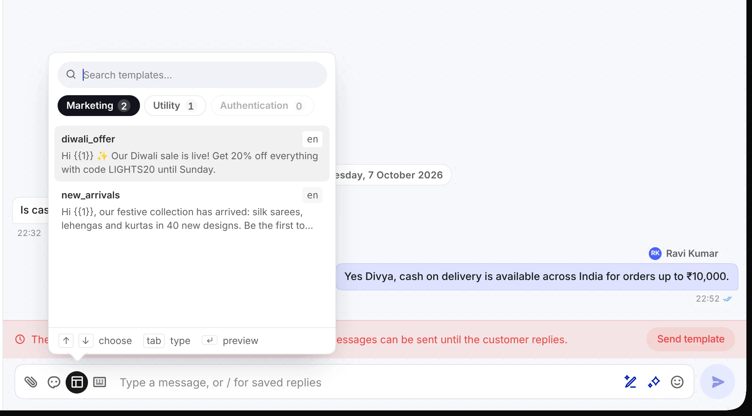Open the sticker picker icon
752x416 pixels.
(54, 382)
